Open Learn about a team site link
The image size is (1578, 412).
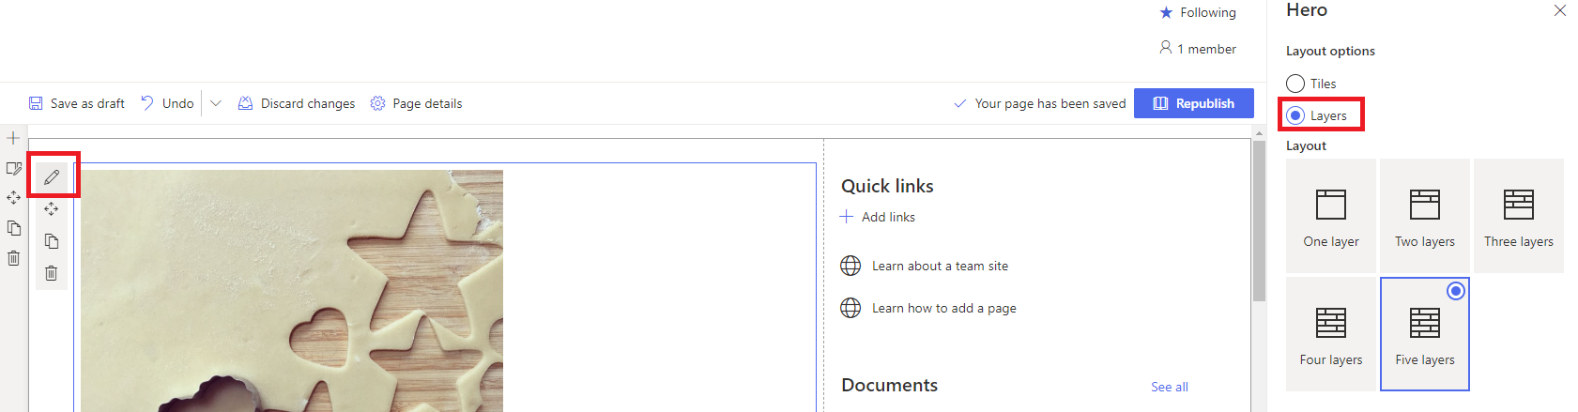[940, 266]
